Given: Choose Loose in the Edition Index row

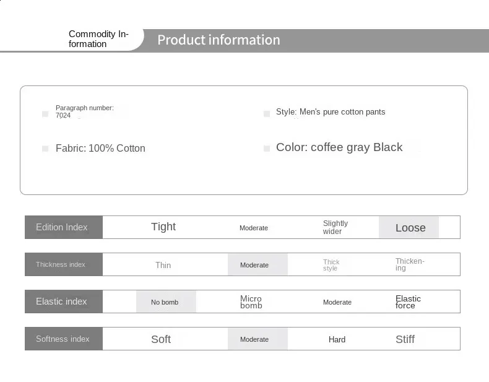Looking at the screenshot, I should click(x=409, y=228).
